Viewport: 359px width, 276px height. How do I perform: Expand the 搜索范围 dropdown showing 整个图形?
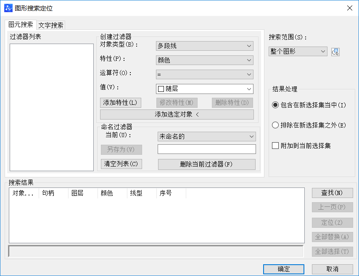coord(298,52)
